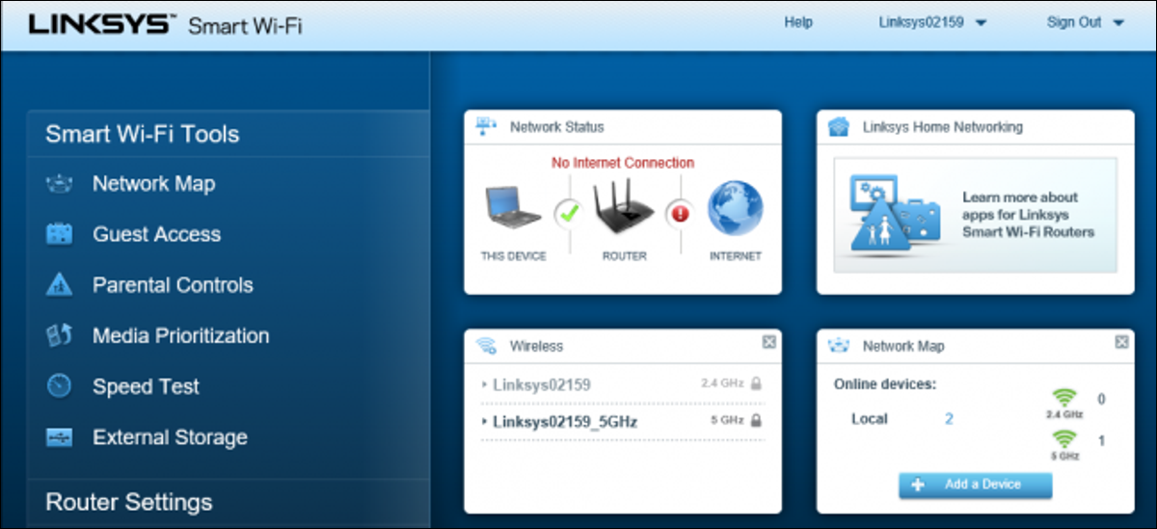The width and height of the screenshot is (1157, 529).
Task: Click the No Internet Connection message
Action: pos(623,163)
